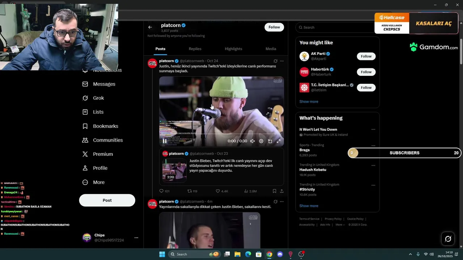Open video playback settings gear

coord(261,141)
